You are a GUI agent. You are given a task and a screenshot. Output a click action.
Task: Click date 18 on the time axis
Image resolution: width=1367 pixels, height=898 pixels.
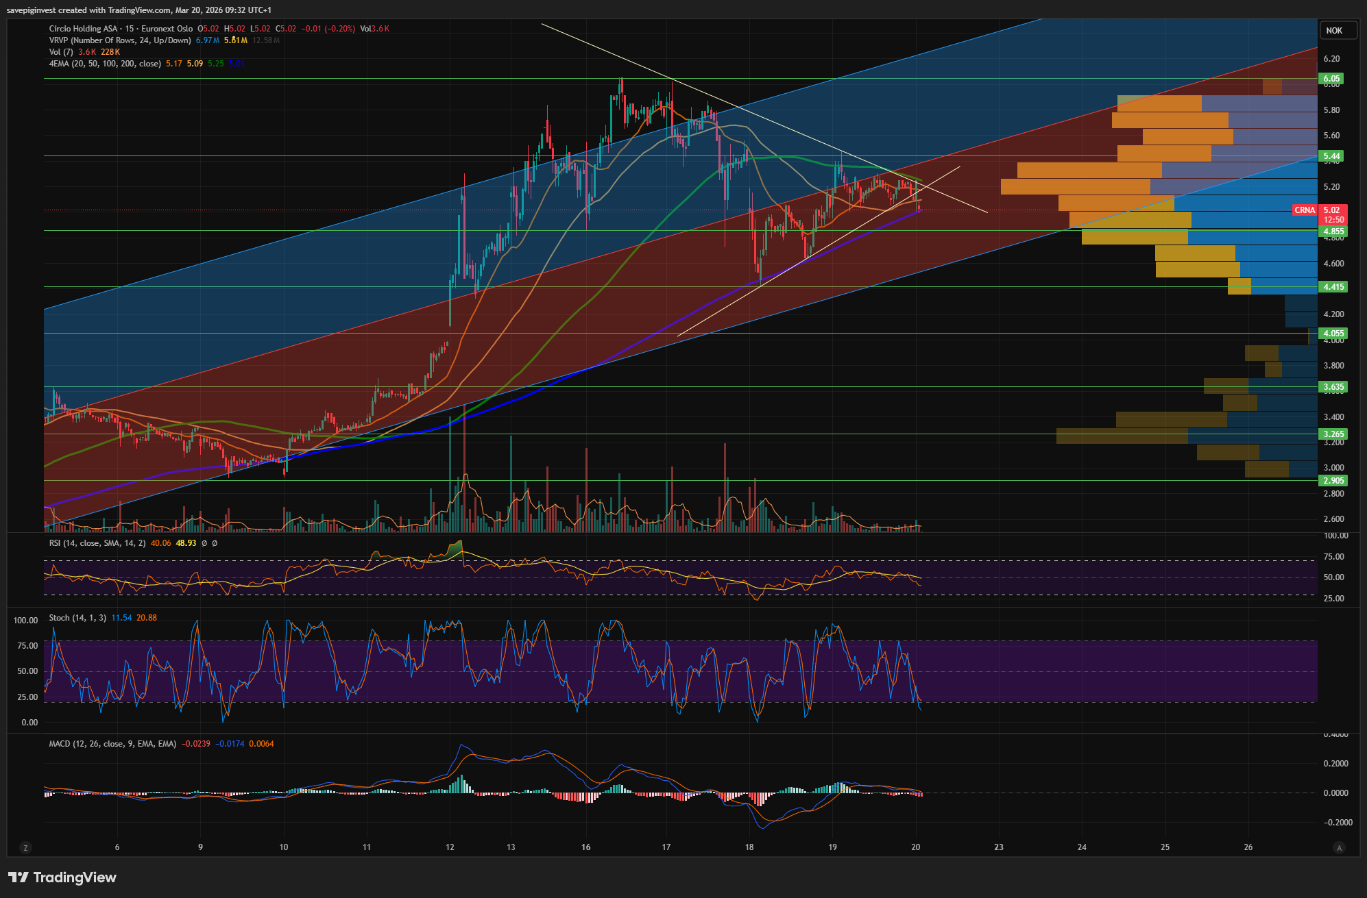tap(749, 847)
